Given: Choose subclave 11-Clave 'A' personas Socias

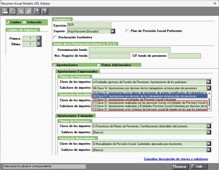Looking at the screenshot, I should 150,103.
